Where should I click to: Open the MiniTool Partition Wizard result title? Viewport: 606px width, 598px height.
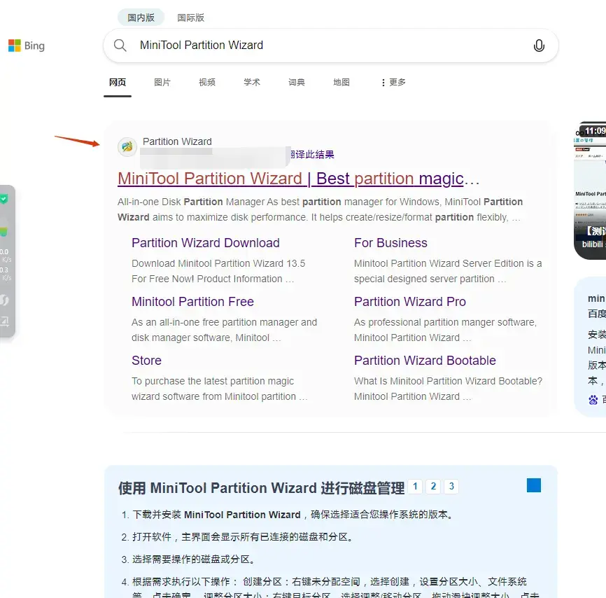point(298,179)
